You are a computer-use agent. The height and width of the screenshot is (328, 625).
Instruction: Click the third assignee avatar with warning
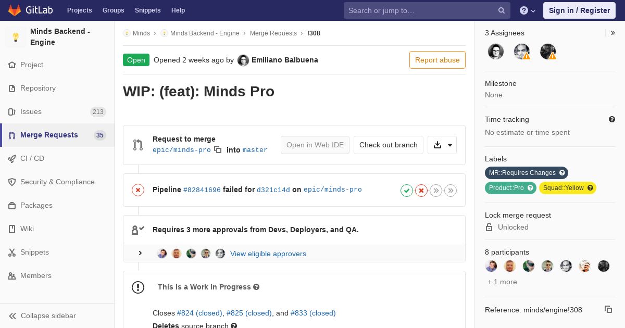click(548, 52)
